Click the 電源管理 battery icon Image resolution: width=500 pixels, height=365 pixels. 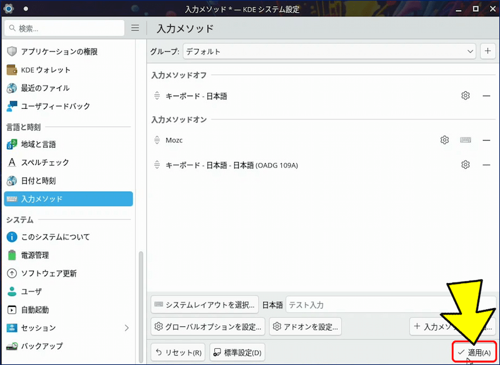click(x=12, y=255)
